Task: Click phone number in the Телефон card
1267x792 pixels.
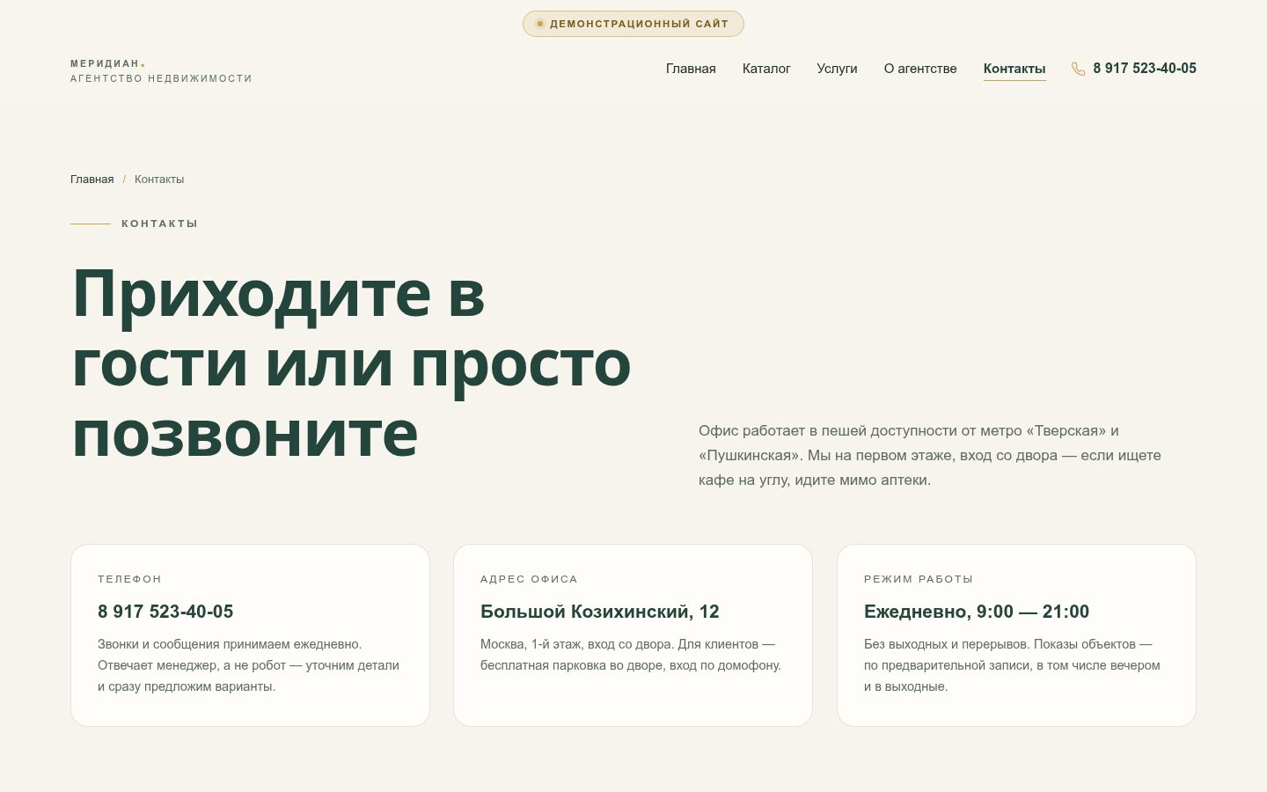Action: point(165,612)
